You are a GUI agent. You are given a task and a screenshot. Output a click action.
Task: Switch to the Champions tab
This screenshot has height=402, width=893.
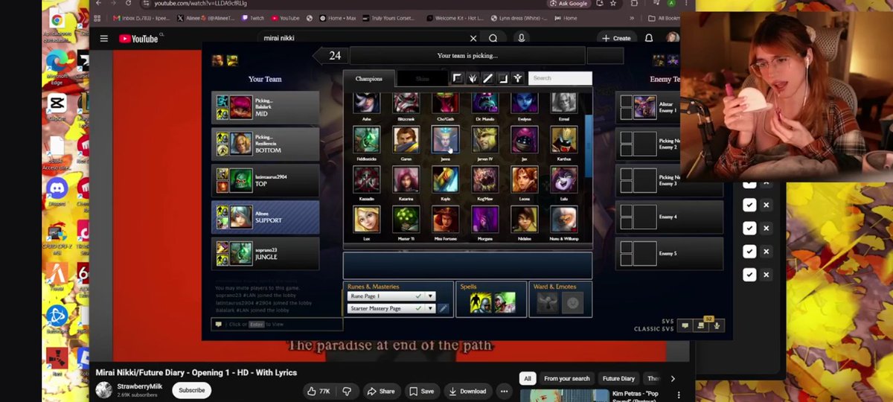pos(368,78)
